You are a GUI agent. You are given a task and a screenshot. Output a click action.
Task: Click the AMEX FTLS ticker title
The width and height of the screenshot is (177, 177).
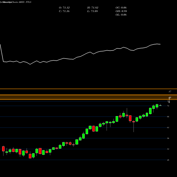coord(25,2)
